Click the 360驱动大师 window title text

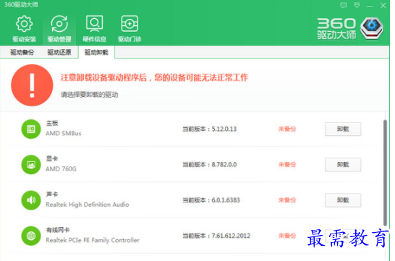click(21, 5)
